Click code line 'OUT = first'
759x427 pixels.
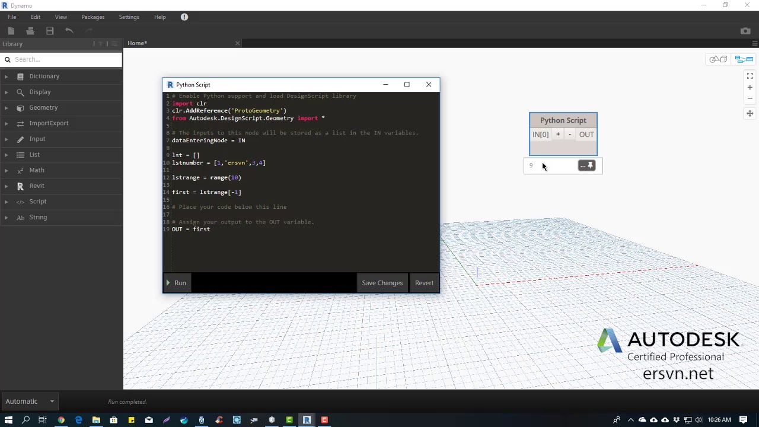point(191,230)
